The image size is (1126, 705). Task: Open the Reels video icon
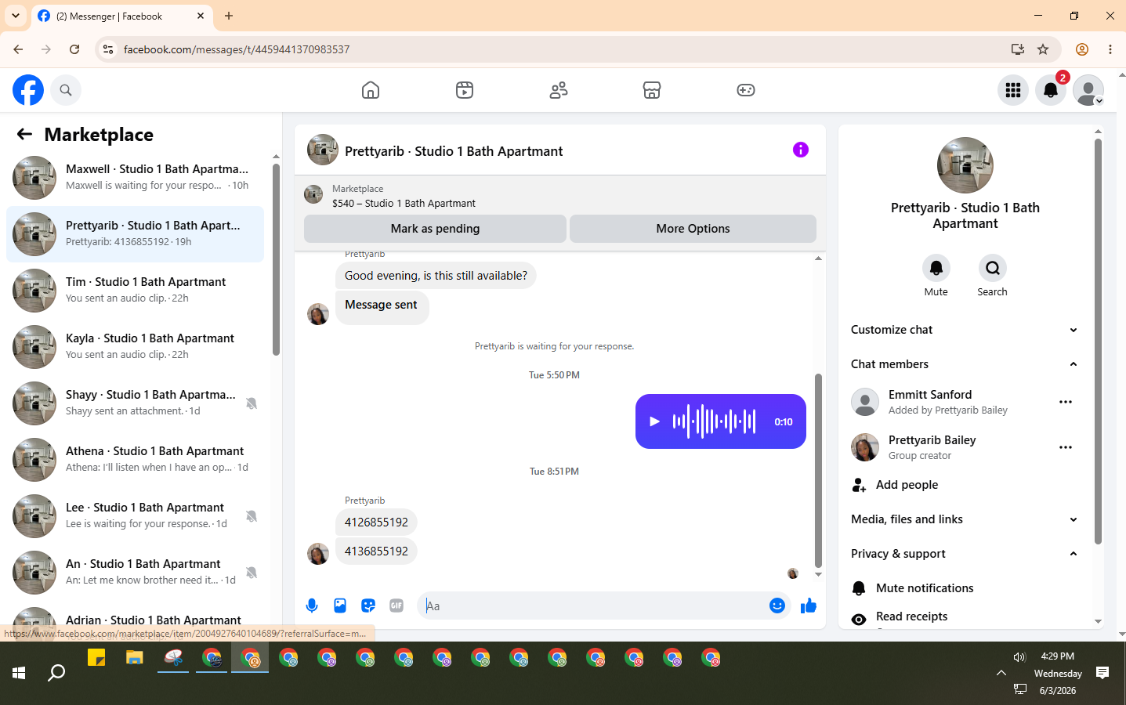click(x=465, y=90)
